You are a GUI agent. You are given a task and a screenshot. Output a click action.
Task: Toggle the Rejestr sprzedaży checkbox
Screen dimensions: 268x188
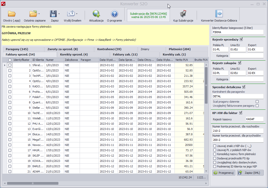pyautogui.click(x=241, y=39)
